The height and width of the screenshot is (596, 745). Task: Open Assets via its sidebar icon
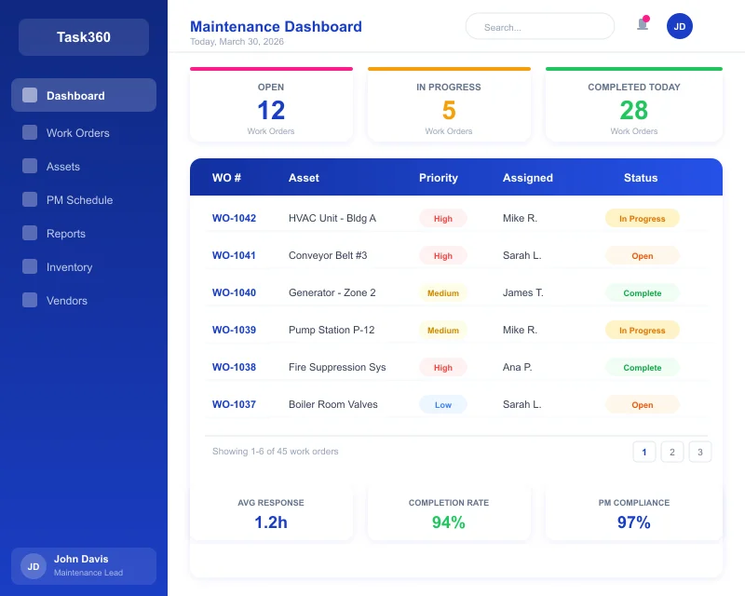pos(30,167)
